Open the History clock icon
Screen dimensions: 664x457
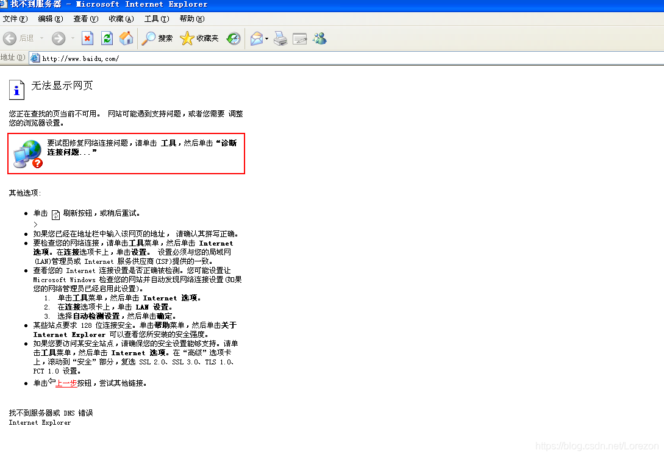coord(234,38)
